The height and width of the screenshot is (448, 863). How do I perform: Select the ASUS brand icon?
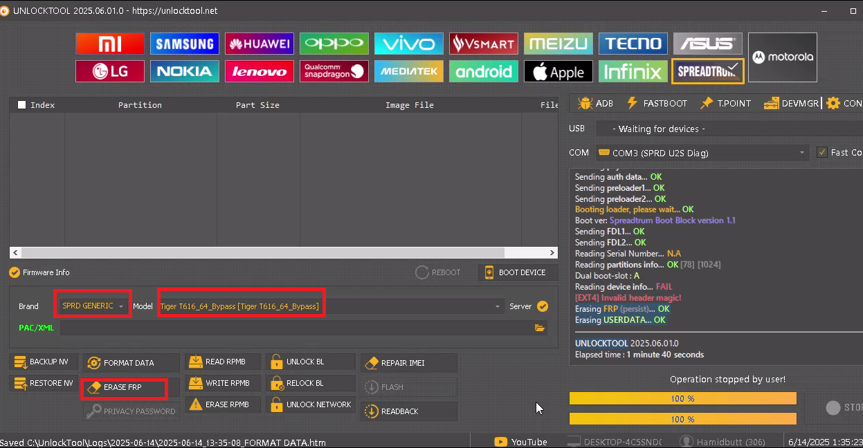tap(708, 44)
